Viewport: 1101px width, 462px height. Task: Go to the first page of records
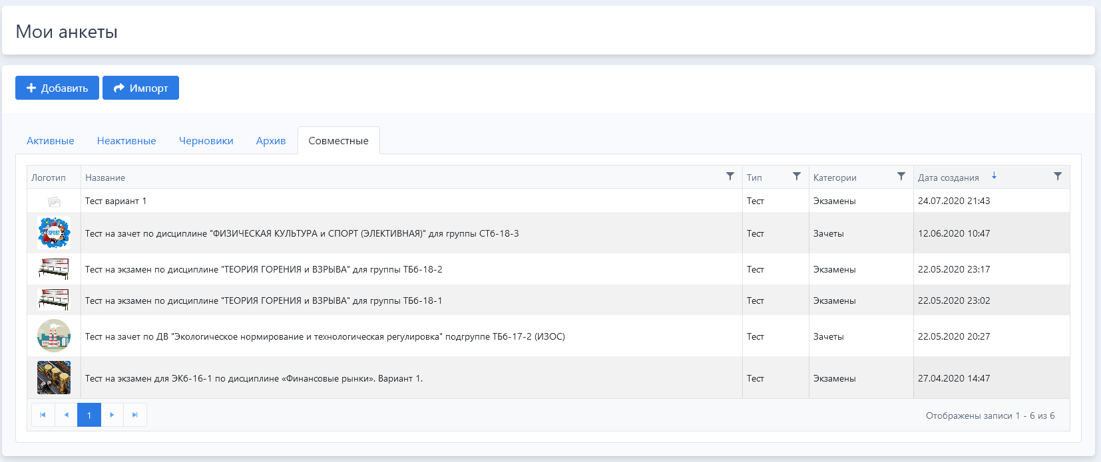(x=43, y=415)
